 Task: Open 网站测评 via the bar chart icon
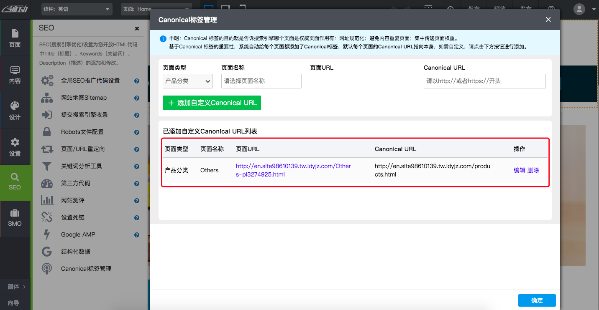click(x=46, y=200)
